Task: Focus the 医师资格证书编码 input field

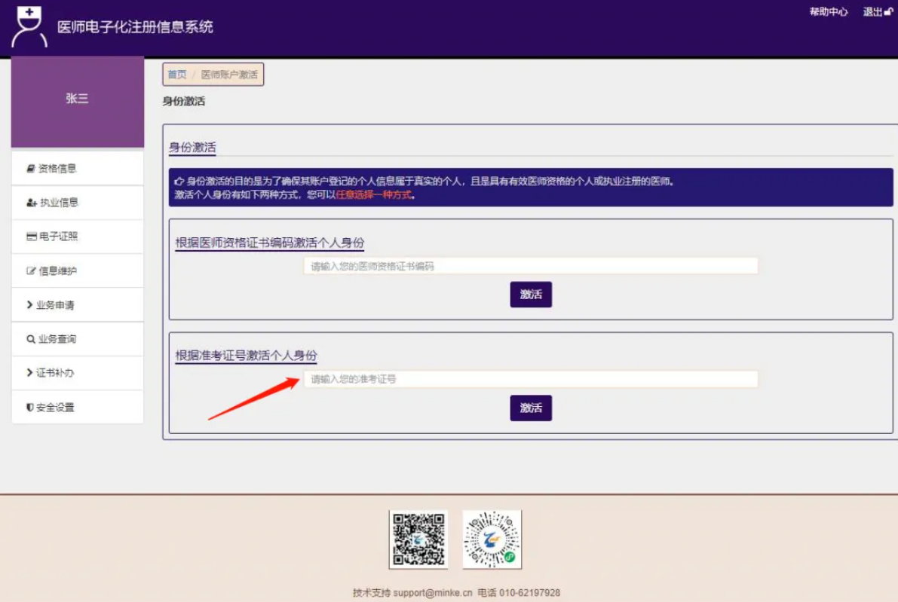Action: [x=530, y=266]
